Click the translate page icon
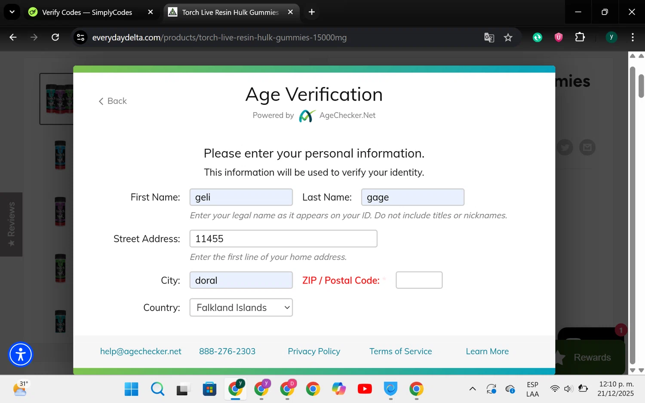 pyautogui.click(x=489, y=37)
